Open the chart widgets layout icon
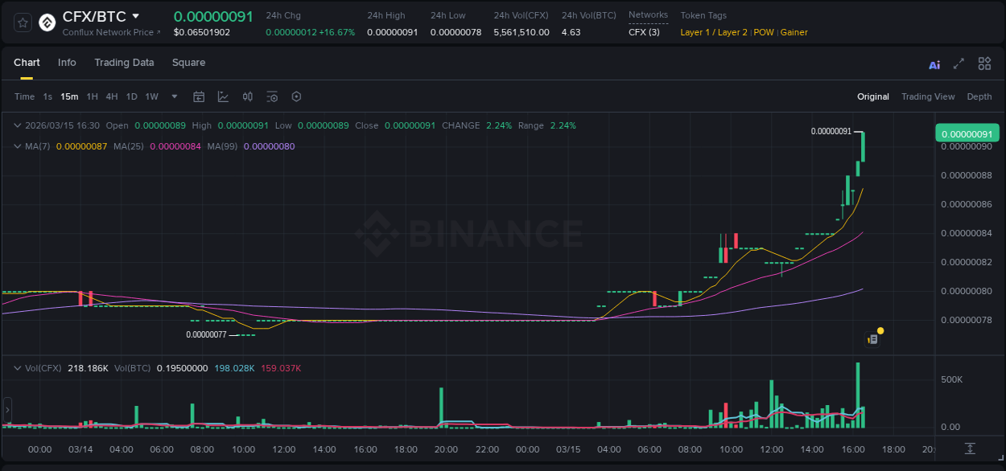The image size is (1006, 471). (984, 63)
